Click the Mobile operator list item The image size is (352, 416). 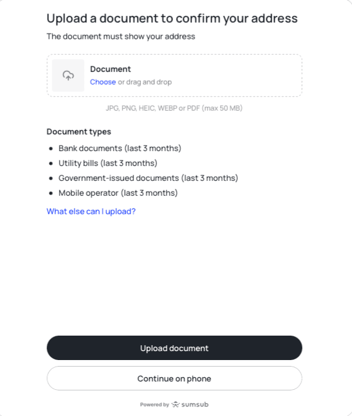(x=118, y=193)
